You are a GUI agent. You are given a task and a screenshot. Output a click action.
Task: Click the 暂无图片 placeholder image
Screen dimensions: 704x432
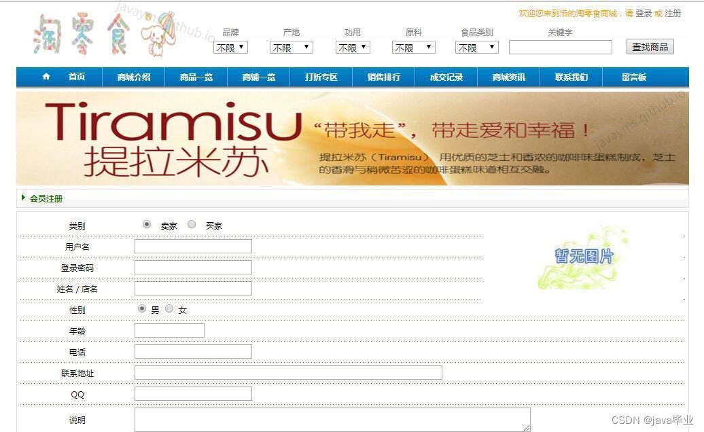584,262
